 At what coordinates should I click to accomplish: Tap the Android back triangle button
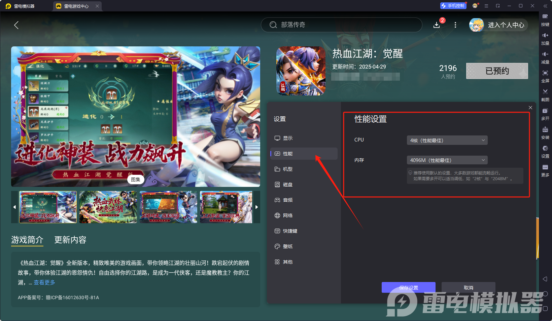click(545, 279)
